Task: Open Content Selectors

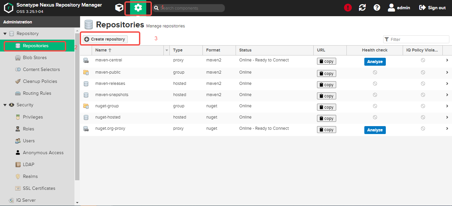Action: (41, 69)
